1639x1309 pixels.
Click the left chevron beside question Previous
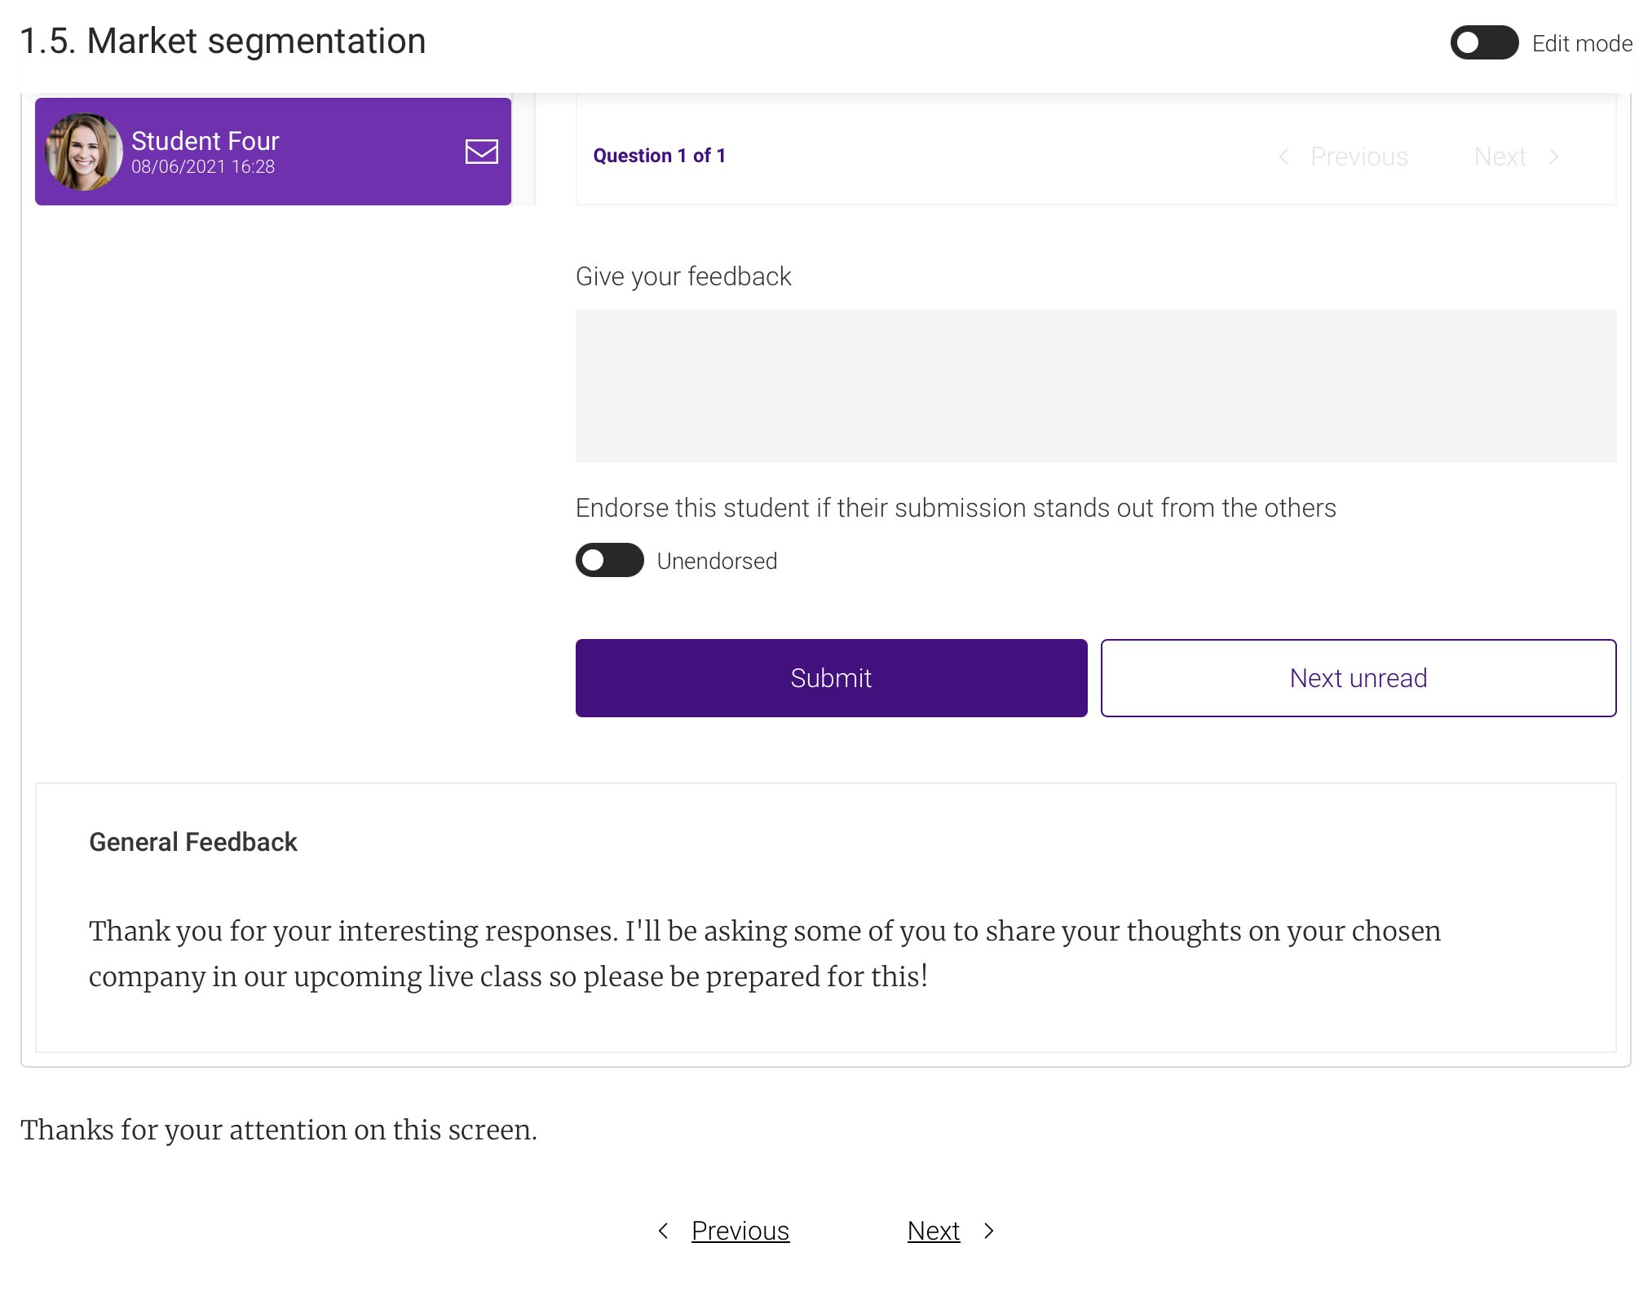pyautogui.click(x=1283, y=156)
